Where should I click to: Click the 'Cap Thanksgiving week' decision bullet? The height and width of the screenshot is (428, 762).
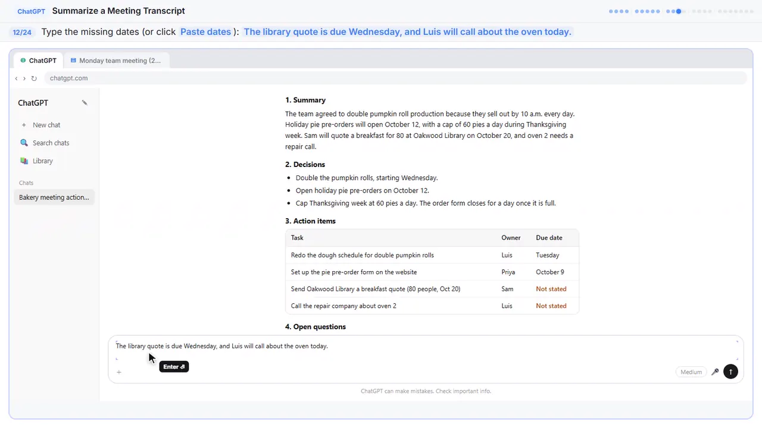(x=426, y=203)
